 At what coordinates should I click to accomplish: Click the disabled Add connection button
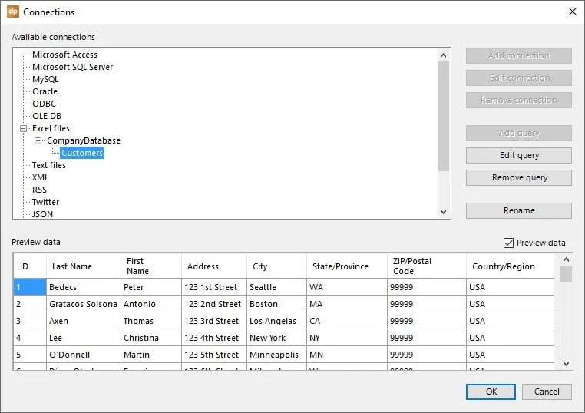518,55
